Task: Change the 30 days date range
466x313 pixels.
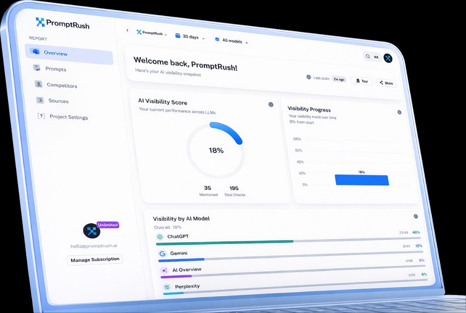Action: (x=190, y=37)
